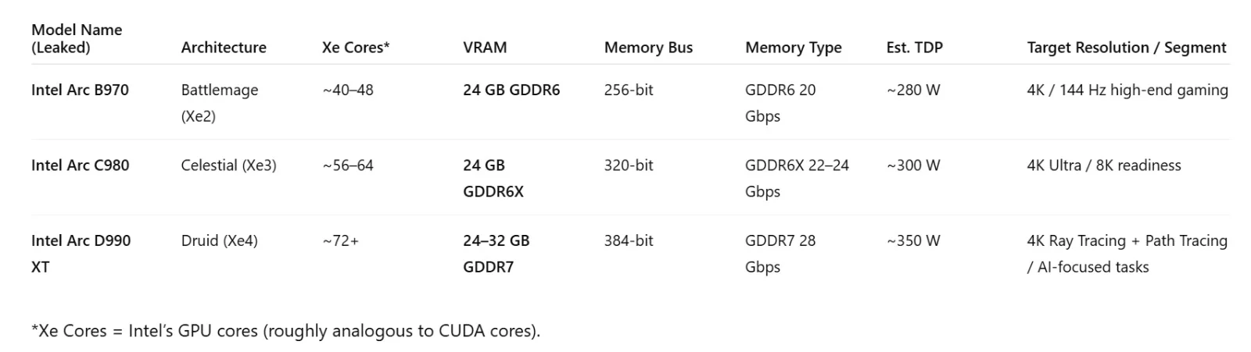Click the GDDR7 28 Gbps memory type cell

click(x=780, y=254)
